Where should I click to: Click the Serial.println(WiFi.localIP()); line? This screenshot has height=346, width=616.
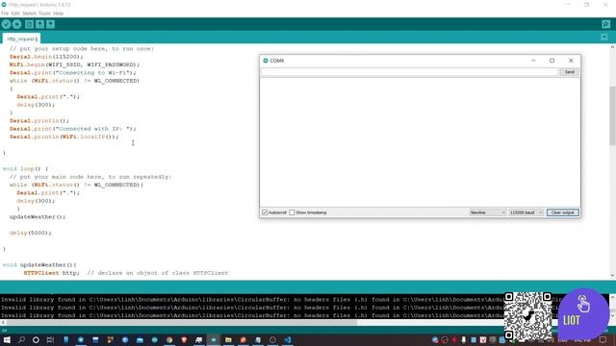pyautogui.click(x=64, y=136)
